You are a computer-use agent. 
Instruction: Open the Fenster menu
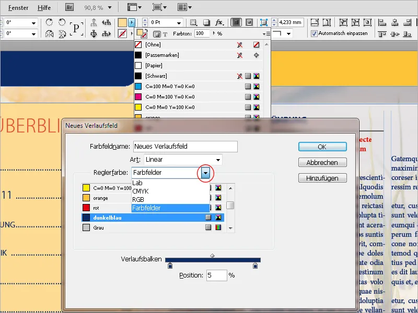coord(18,8)
